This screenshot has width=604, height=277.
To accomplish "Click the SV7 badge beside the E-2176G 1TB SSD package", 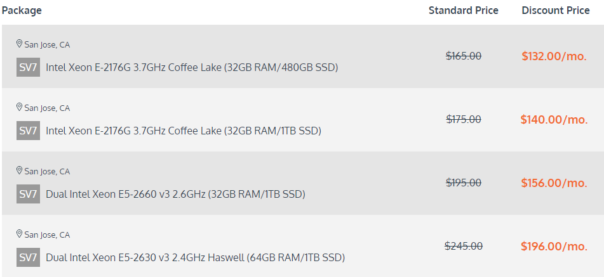I will (x=29, y=131).
